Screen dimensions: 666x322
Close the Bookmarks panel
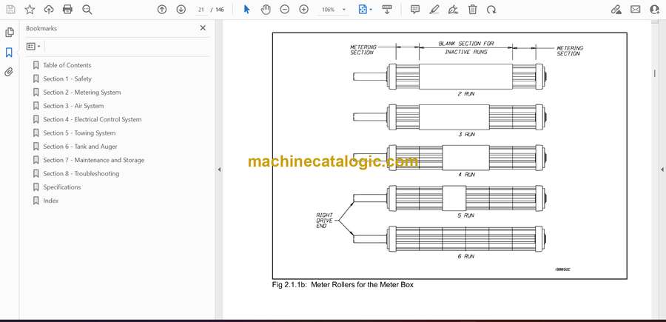[x=203, y=28]
